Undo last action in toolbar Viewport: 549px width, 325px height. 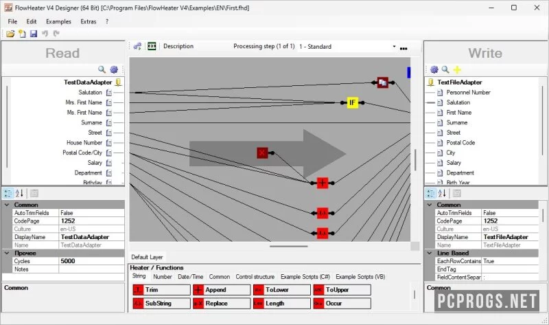45,34
